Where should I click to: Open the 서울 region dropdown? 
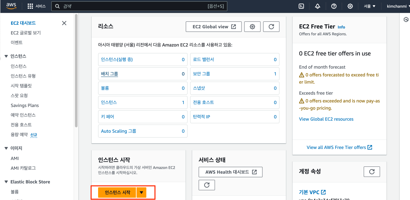tap(370, 6)
